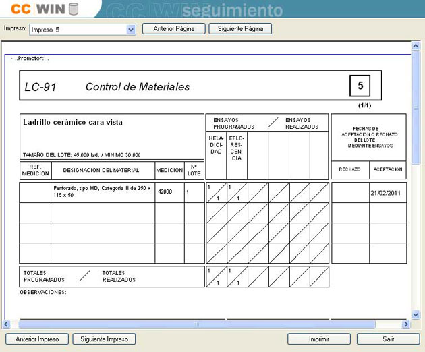Click the 'ENSAYOS PROGRAMADOS' header

pos(233,123)
